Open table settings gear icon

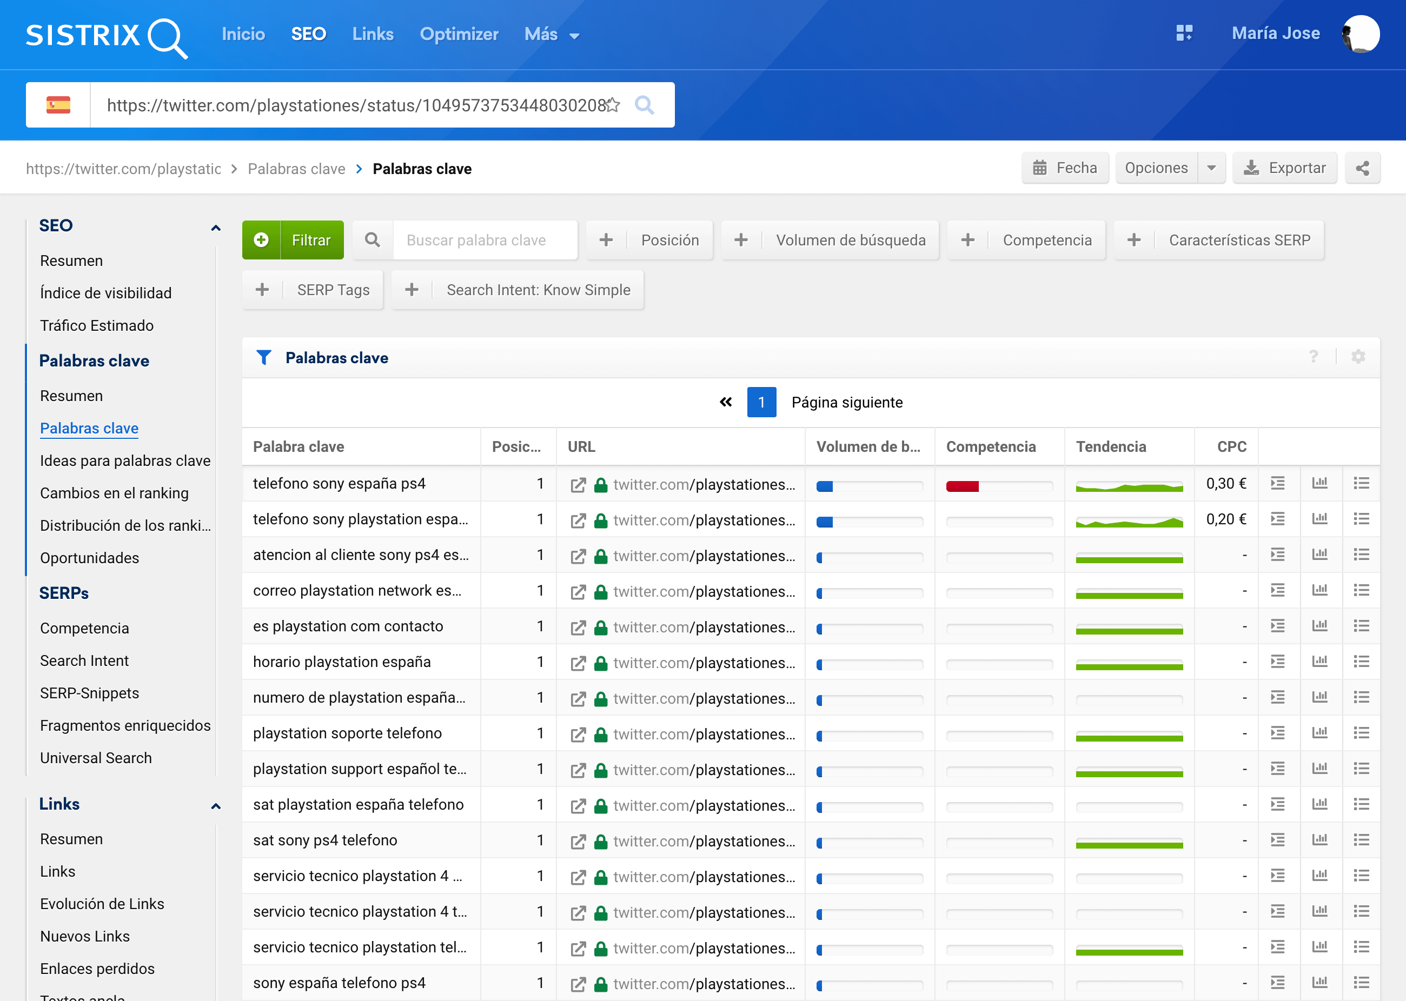1358,357
